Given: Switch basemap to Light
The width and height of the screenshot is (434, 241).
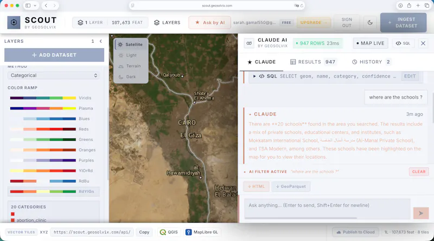Looking at the screenshot, I should pos(131,55).
